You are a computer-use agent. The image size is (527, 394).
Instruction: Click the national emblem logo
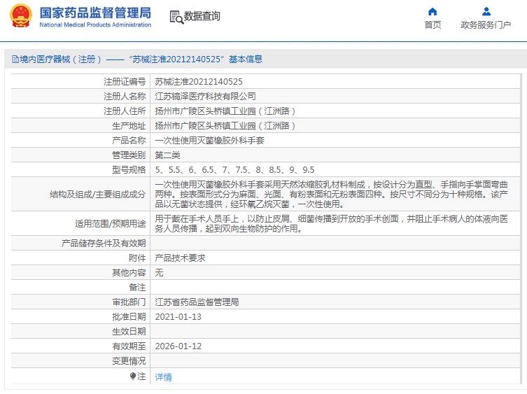coord(20,17)
